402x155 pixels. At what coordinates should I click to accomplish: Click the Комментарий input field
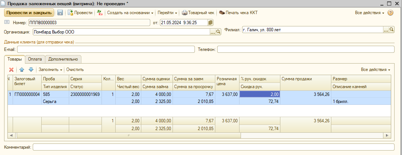pyautogui.click(x=213, y=147)
